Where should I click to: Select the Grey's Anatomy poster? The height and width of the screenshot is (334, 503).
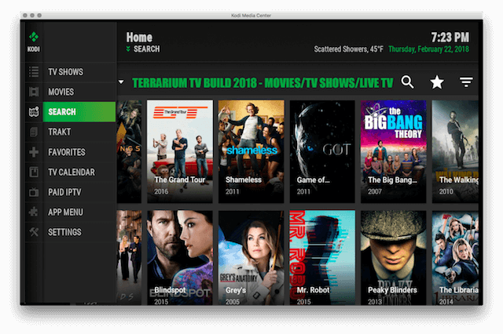coord(251,257)
